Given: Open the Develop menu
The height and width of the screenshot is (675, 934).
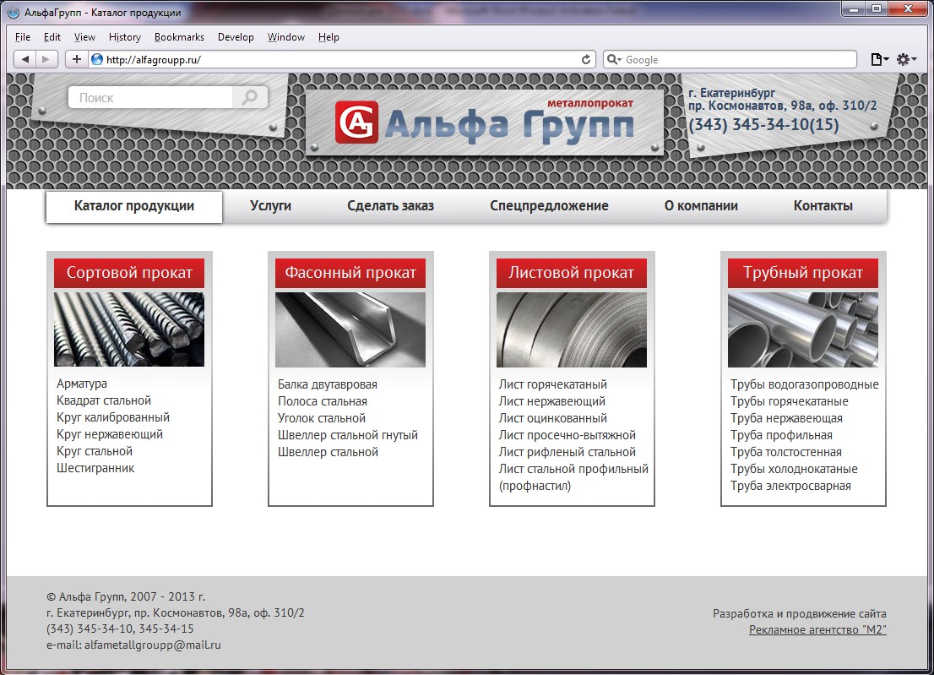Looking at the screenshot, I should point(236,37).
